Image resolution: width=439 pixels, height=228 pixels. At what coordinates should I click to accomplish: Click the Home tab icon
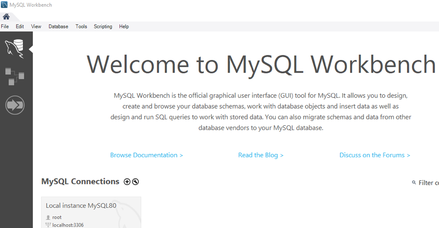coord(6,17)
